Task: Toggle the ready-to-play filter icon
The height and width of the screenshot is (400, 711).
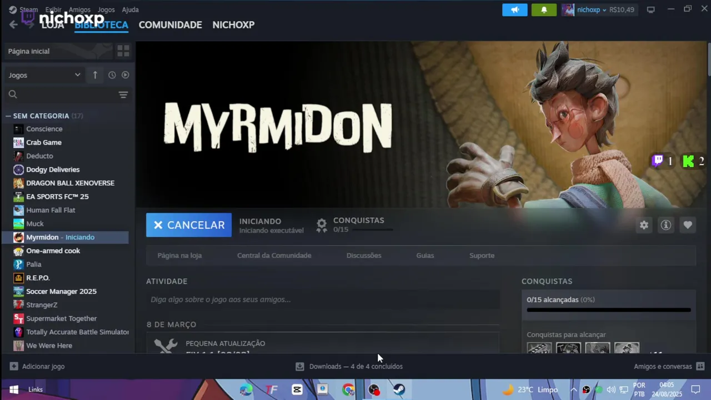Action: click(125, 75)
